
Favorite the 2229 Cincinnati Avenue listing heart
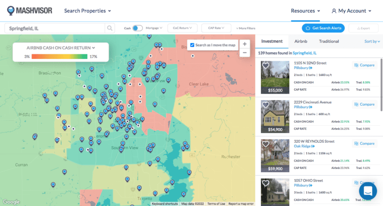[x=266, y=105]
